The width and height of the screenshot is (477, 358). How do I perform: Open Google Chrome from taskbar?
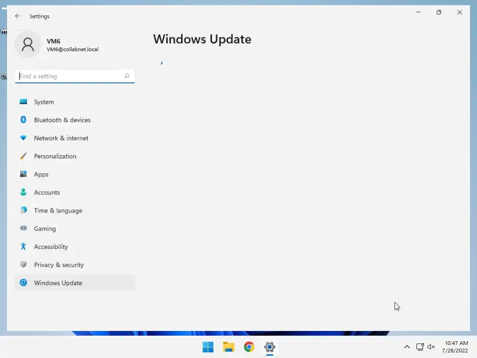tap(249, 347)
